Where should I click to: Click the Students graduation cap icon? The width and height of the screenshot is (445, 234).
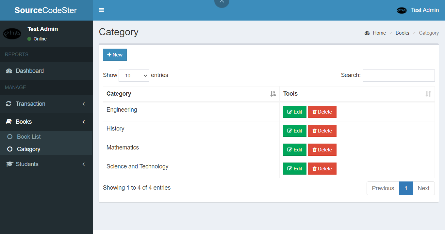pyautogui.click(x=9, y=164)
